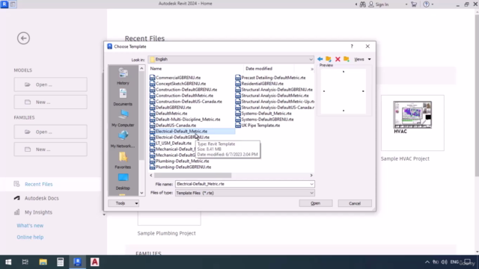Go back with the dialog's blue arrow icon
This screenshot has height=269, width=479.
coord(320,59)
